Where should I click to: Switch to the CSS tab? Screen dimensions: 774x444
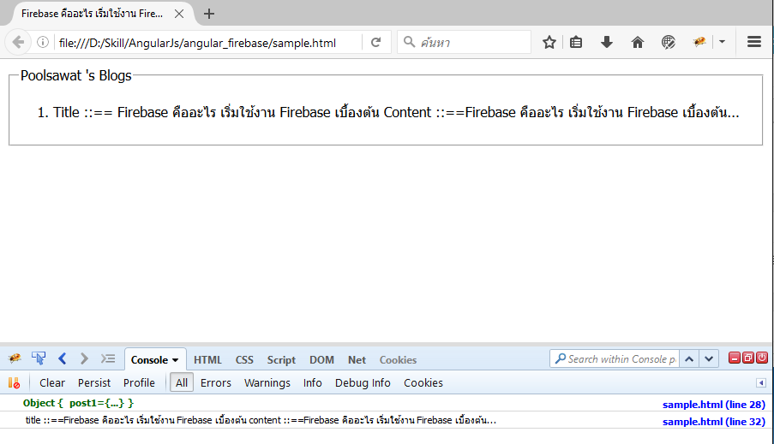[x=244, y=359]
